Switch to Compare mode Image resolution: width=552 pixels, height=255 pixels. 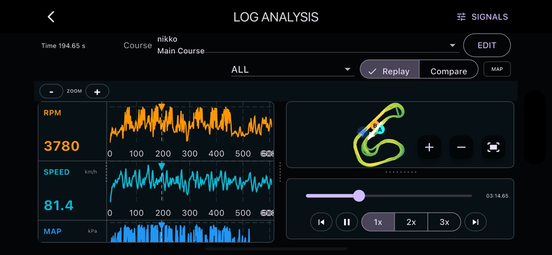[448, 69]
